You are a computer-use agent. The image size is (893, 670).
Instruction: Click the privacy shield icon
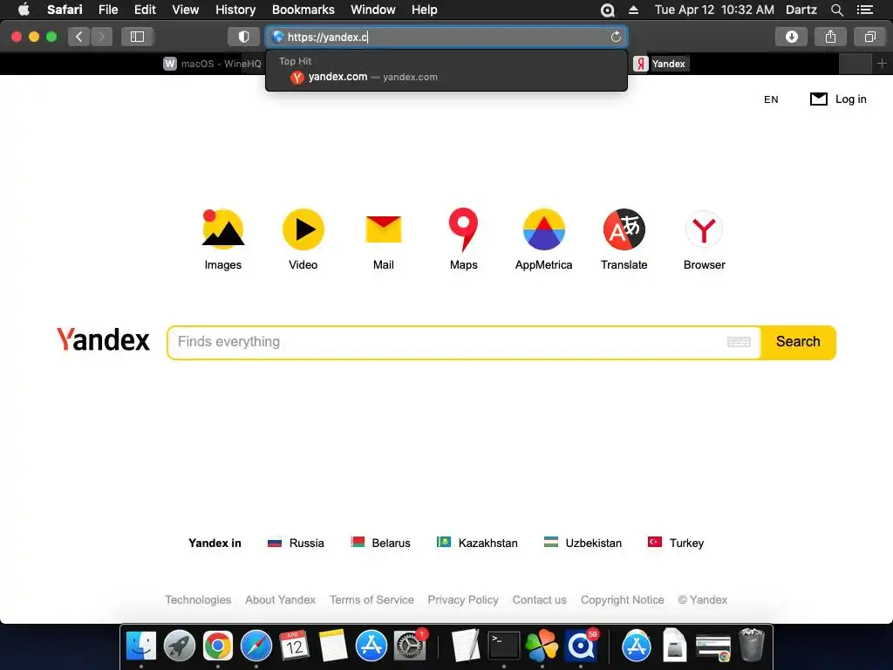tap(243, 37)
